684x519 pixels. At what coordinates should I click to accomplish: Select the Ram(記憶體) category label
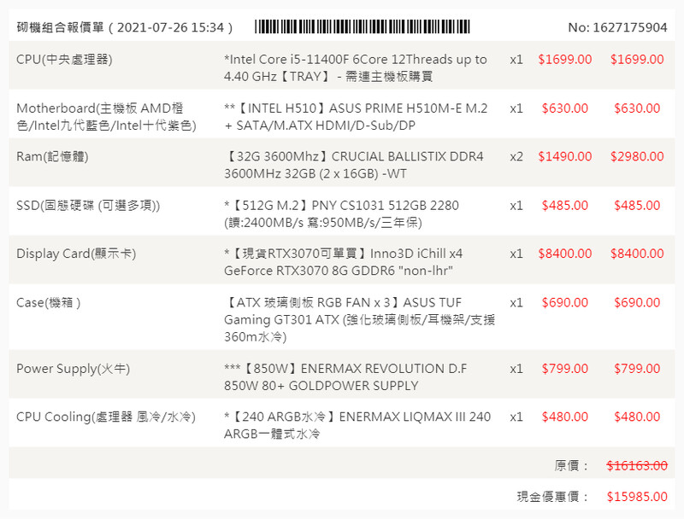click(x=52, y=157)
